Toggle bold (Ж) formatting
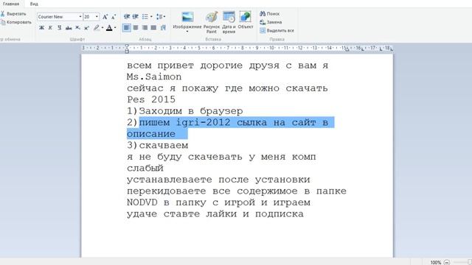Image resolution: width=472 pixels, height=265 pixels. click(41, 28)
